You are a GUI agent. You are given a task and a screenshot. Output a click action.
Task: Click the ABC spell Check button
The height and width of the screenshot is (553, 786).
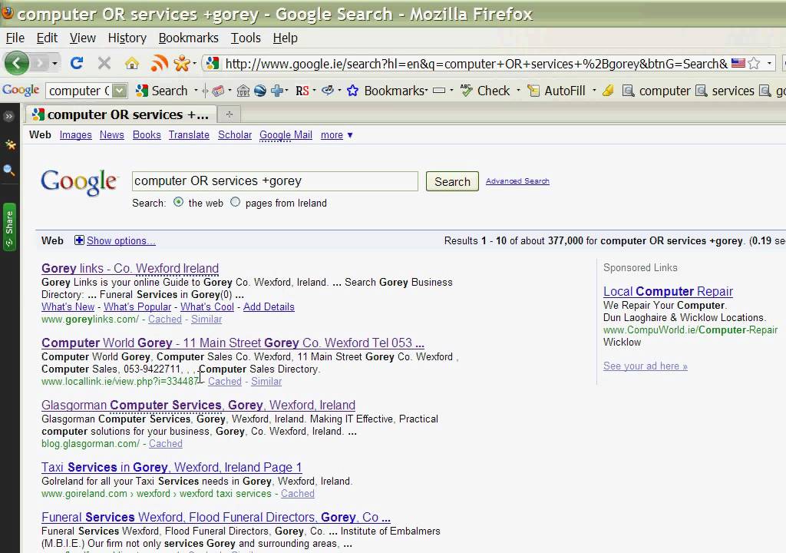pyautogui.click(x=485, y=91)
